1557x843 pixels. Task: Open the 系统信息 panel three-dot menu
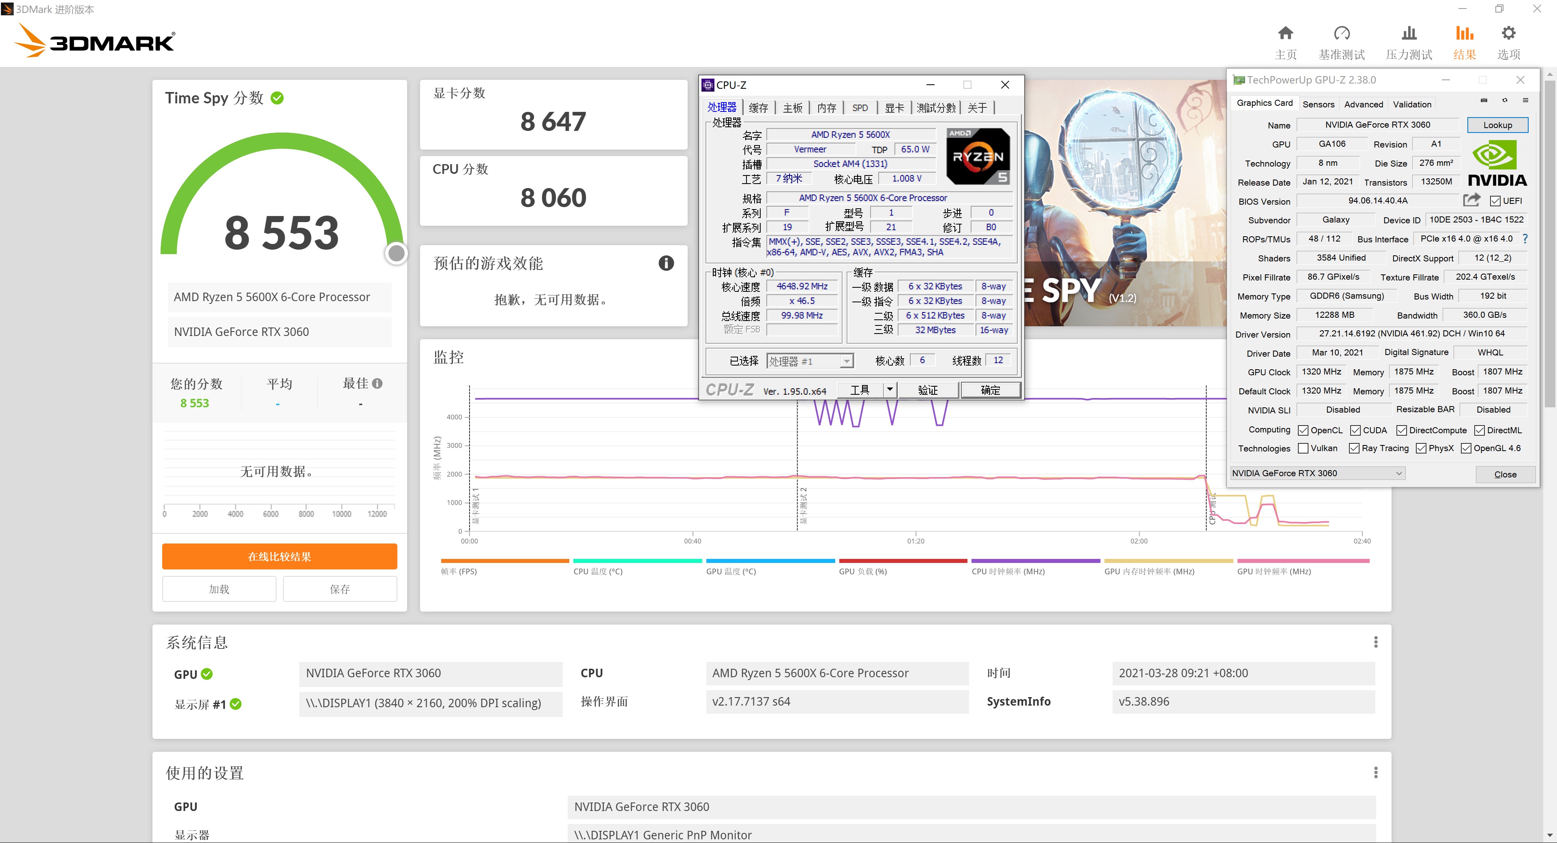coord(1376,641)
